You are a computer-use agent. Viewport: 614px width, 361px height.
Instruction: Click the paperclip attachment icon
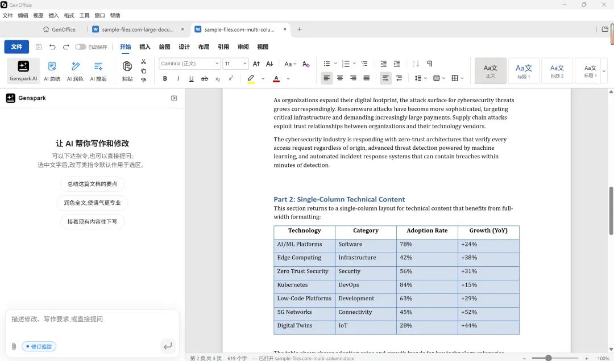coord(14,347)
